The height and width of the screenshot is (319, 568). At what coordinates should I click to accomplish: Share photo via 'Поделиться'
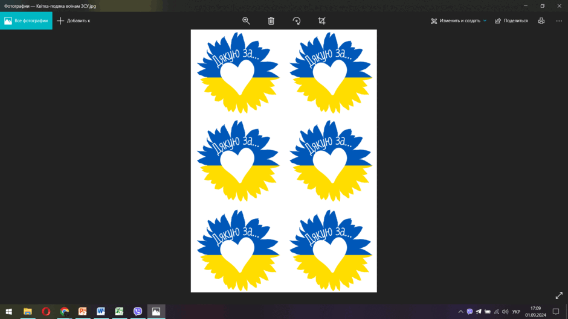[x=511, y=21]
